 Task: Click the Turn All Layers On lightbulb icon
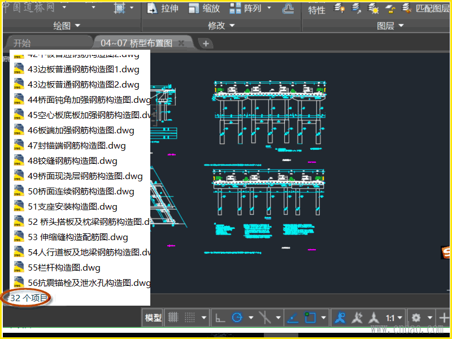(x=339, y=8)
